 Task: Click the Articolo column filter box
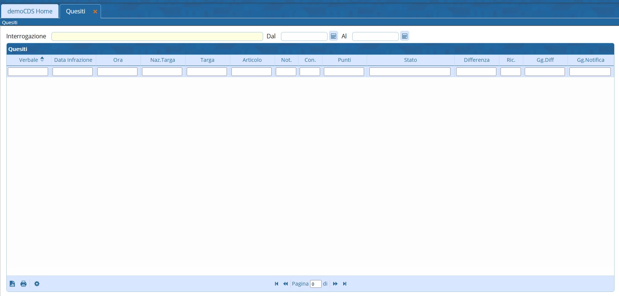[x=252, y=71]
